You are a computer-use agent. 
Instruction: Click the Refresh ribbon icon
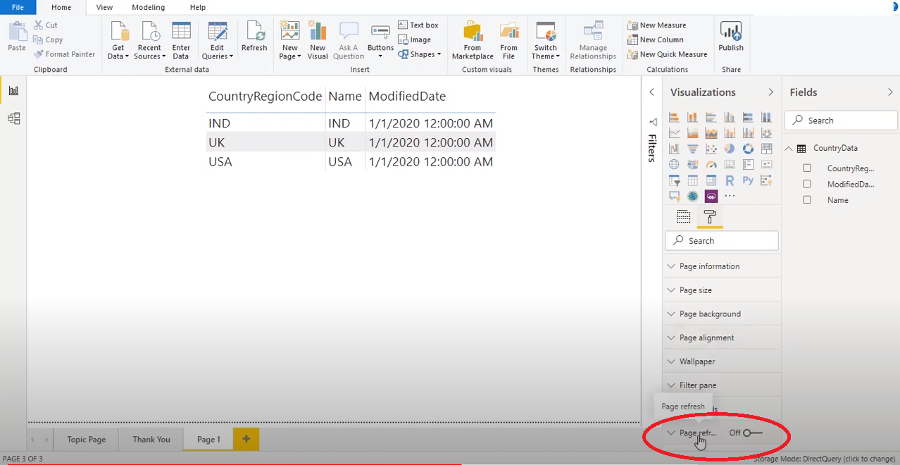point(254,37)
